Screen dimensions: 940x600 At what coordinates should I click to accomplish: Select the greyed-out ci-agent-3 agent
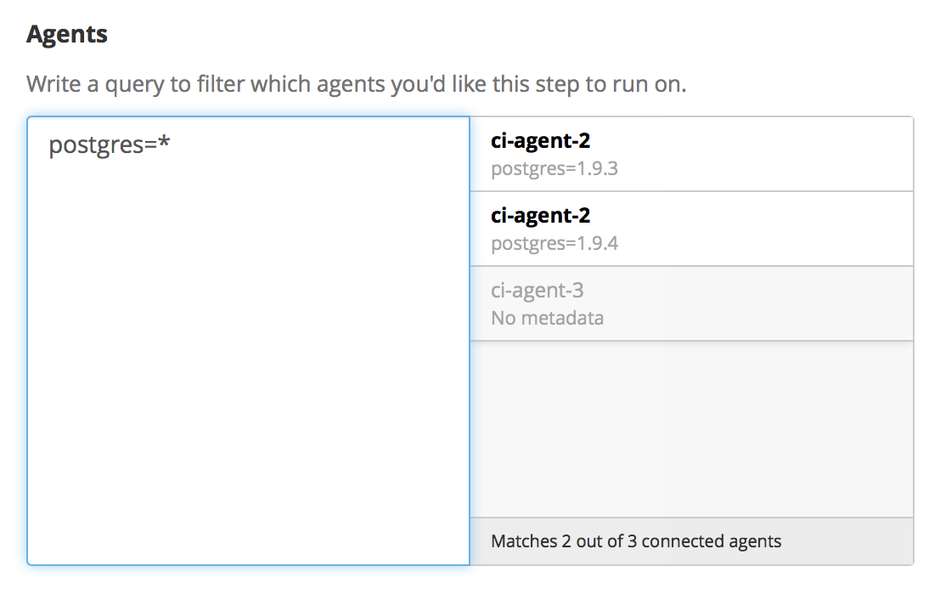[692, 304]
